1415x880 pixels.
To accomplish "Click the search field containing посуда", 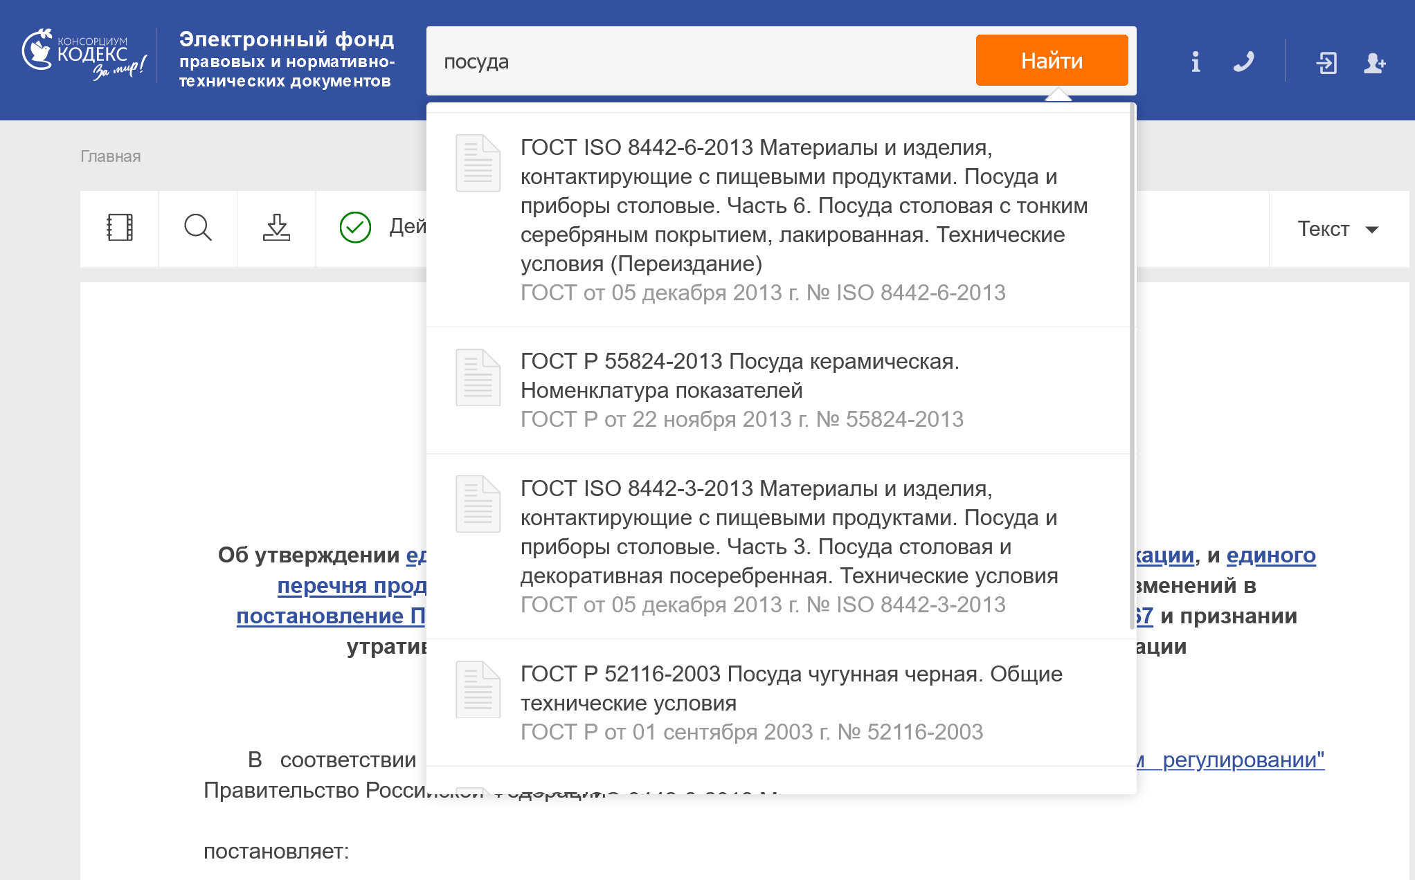I will pyautogui.click(x=699, y=62).
